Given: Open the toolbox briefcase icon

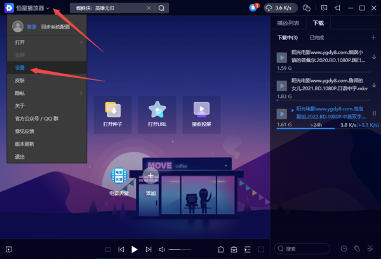Looking at the screenshot, I should click(234, 249).
